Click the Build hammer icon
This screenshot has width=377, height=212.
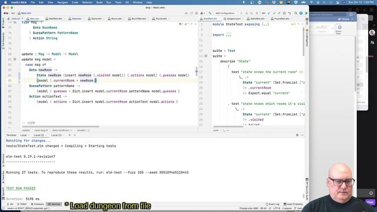210,13
